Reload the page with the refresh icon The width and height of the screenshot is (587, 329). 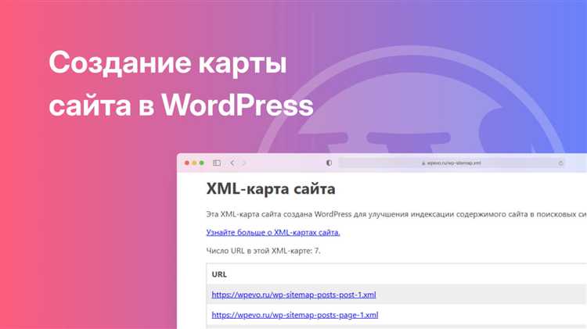(560, 163)
